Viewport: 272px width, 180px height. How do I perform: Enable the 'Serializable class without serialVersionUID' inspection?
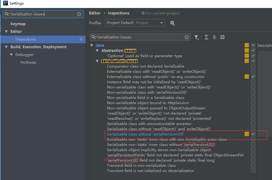pyautogui.click(x=253, y=134)
